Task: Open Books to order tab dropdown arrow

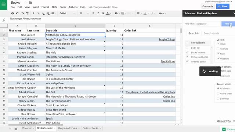Action: coord(55,128)
